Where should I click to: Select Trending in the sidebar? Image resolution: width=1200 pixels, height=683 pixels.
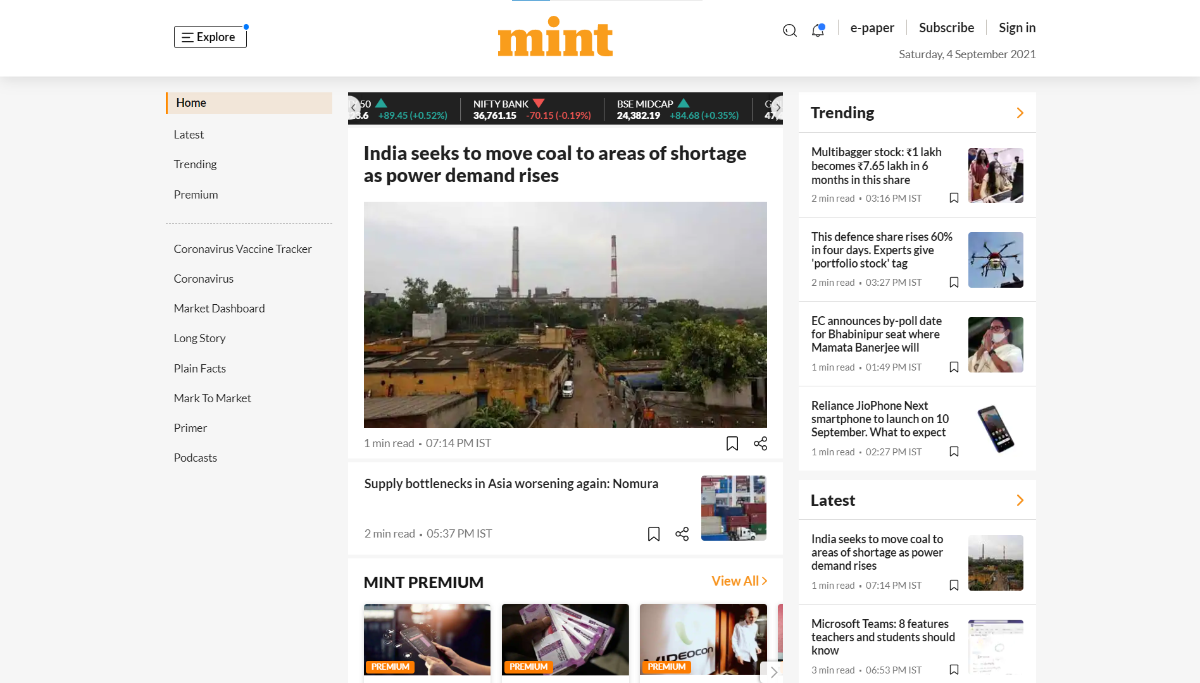click(x=195, y=164)
